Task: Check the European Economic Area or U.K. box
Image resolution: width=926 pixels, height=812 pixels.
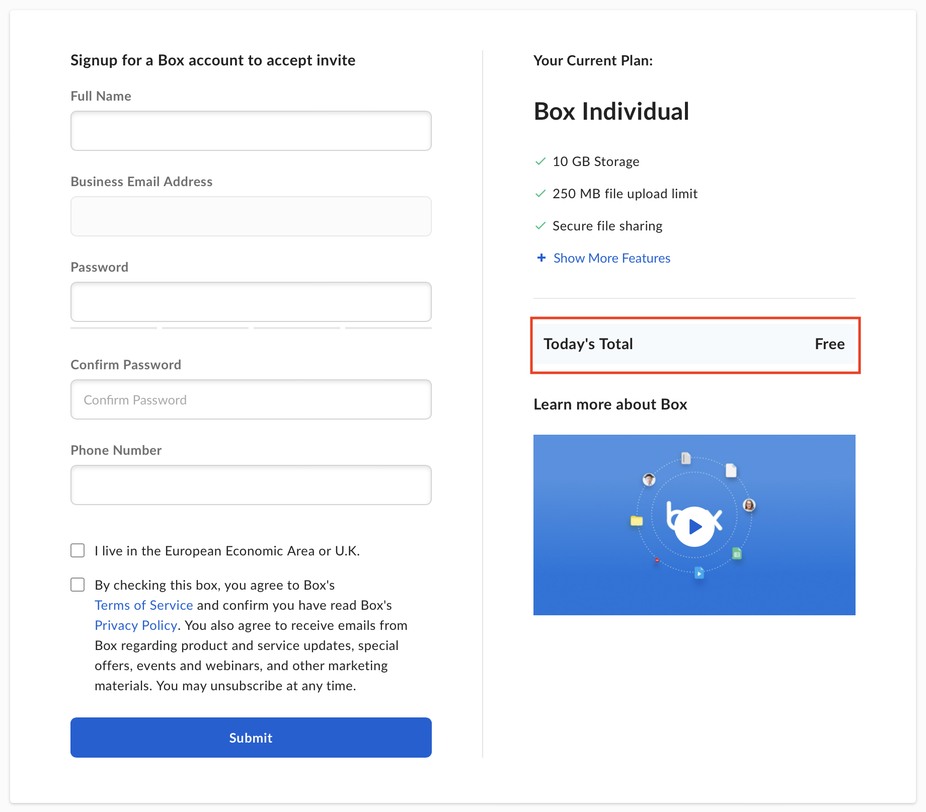Action: coord(78,550)
